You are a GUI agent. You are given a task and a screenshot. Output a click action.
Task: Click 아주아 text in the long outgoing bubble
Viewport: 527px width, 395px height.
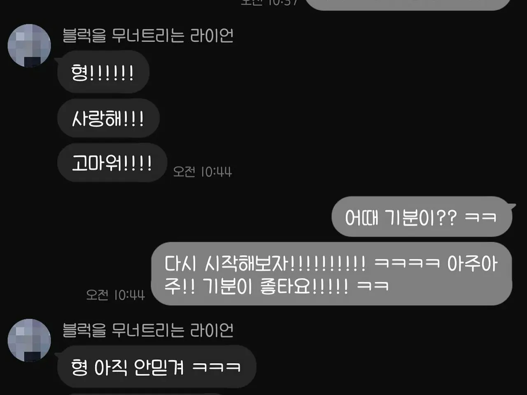click(472, 263)
